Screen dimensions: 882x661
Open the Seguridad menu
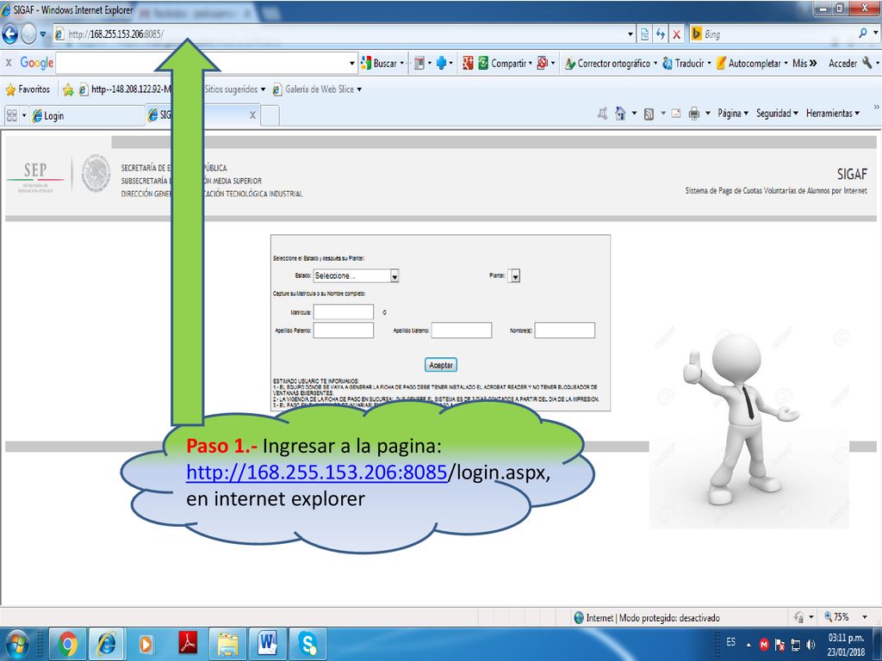(777, 114)
